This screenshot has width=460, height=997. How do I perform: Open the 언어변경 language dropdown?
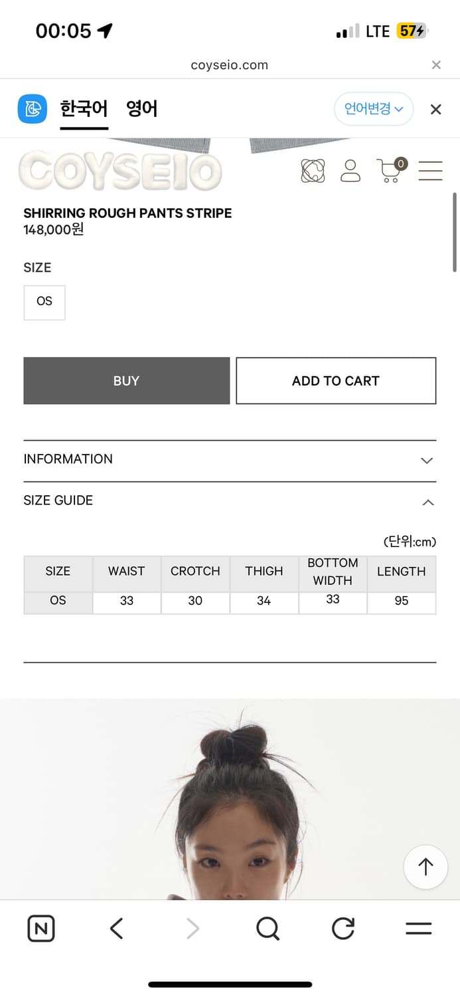(x=374, y=109)
